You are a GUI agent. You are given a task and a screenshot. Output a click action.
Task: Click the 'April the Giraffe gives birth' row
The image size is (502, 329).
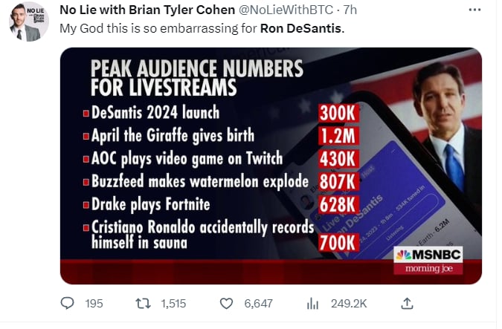(x=221, y=136)
